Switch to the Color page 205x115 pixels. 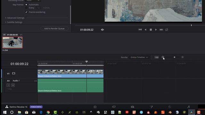170,107
